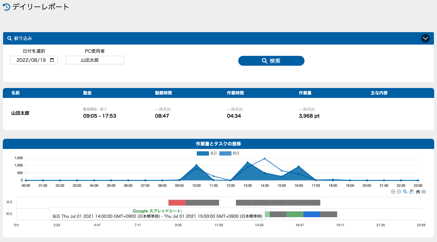This screenshot has width=437, height=242.
Task: Select the panning hand tool
Action: pos(411,192)
